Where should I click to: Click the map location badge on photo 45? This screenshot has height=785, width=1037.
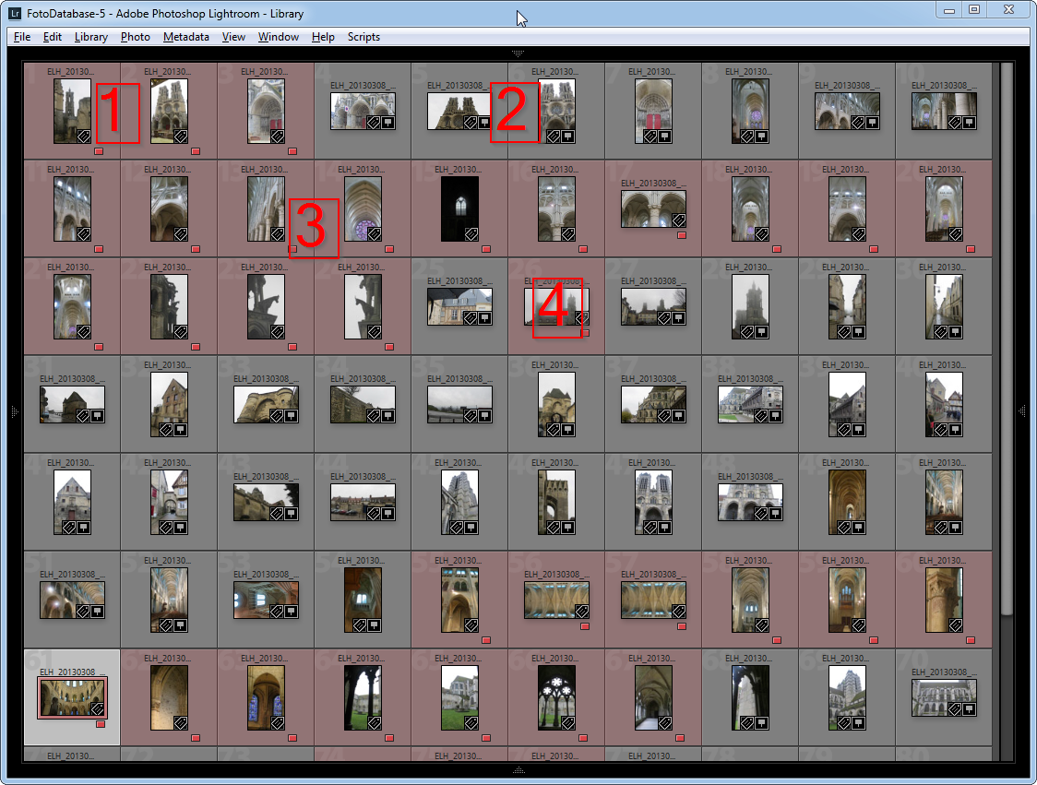pyautogui.click(x=471, y=528)
